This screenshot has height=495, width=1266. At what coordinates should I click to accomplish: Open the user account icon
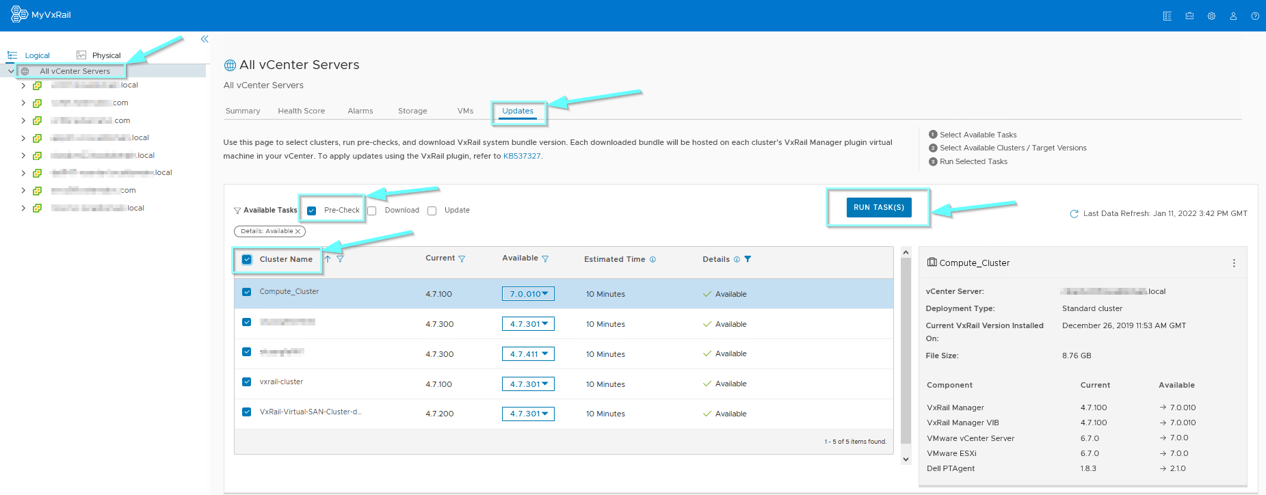[1233, 16]
